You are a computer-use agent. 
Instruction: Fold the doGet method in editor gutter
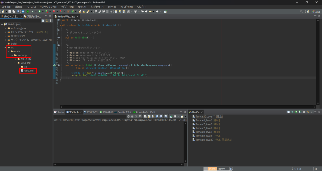click(58, 65)
